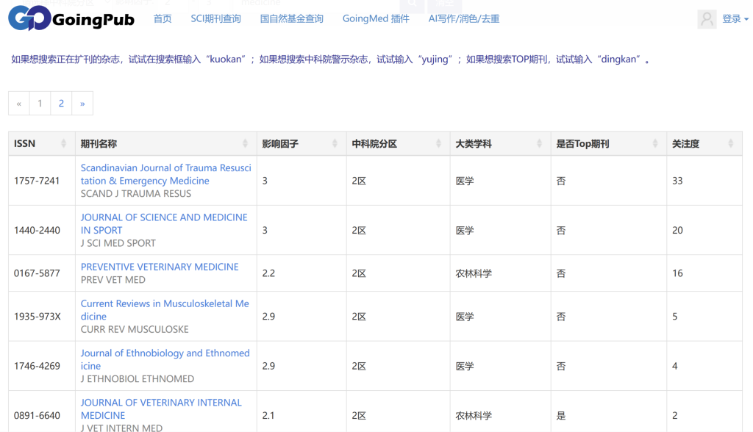This screenshot has width=753, height=432.
Task: Open JOURNAL OF VETERINARY INTERNAL MEDICINE link
Action: [161, 409]
